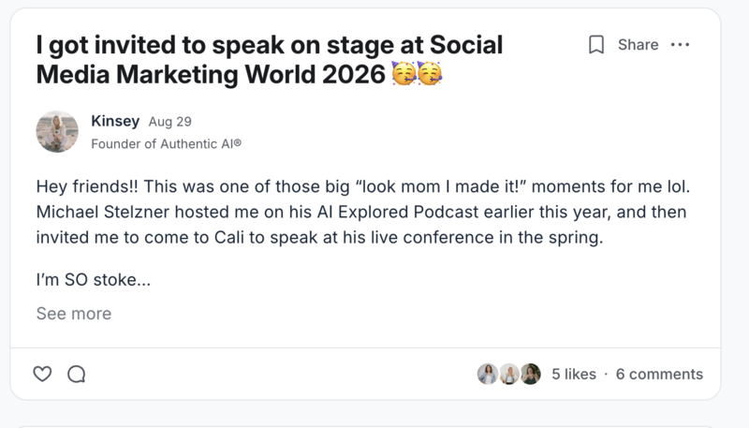This screenshot has width=749, height=428.
Task: View the 5 likes list
Action: [574, 374]
